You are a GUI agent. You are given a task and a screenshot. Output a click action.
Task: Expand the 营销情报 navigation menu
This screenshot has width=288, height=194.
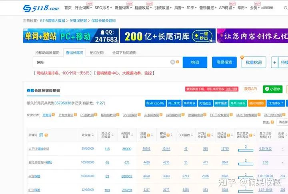pos(208,8)
